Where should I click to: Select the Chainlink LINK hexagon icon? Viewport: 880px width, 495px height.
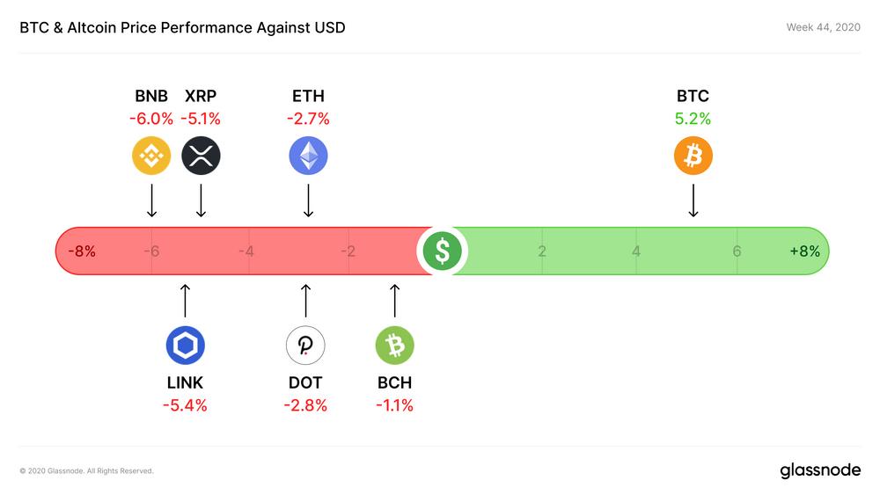click(185, 346)
